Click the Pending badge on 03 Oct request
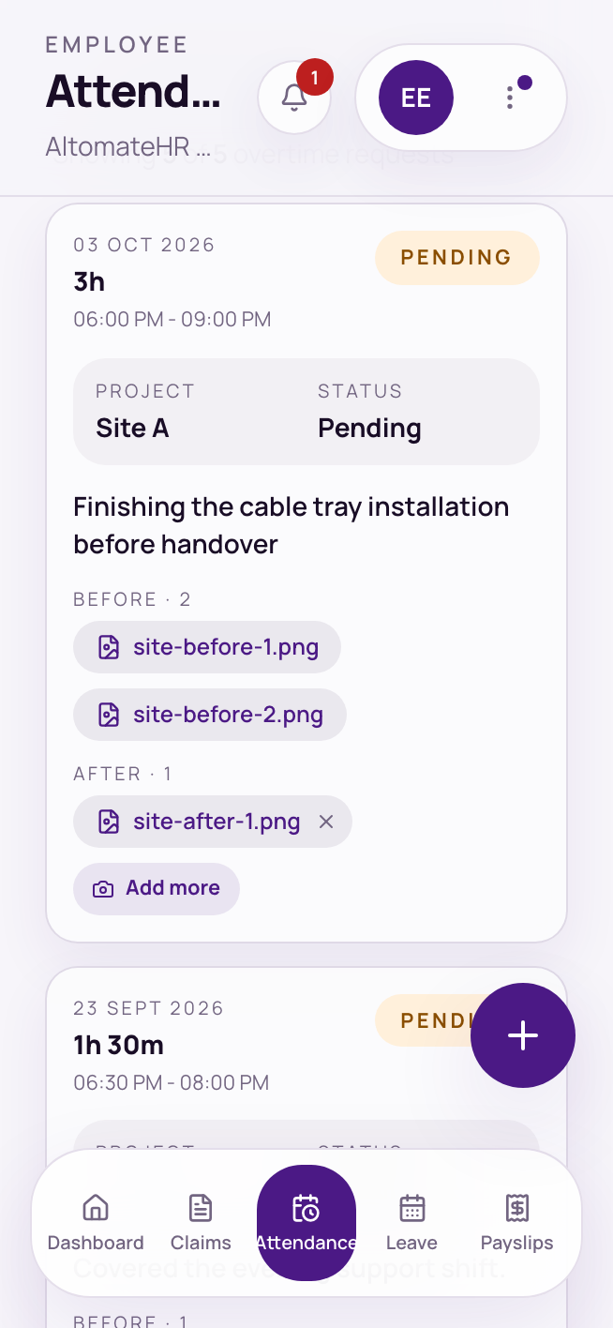613x1328 pixels. [x=457, y=258]
